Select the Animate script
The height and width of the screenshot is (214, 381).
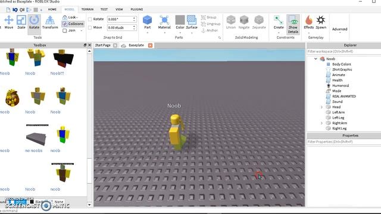coord(339,75)
